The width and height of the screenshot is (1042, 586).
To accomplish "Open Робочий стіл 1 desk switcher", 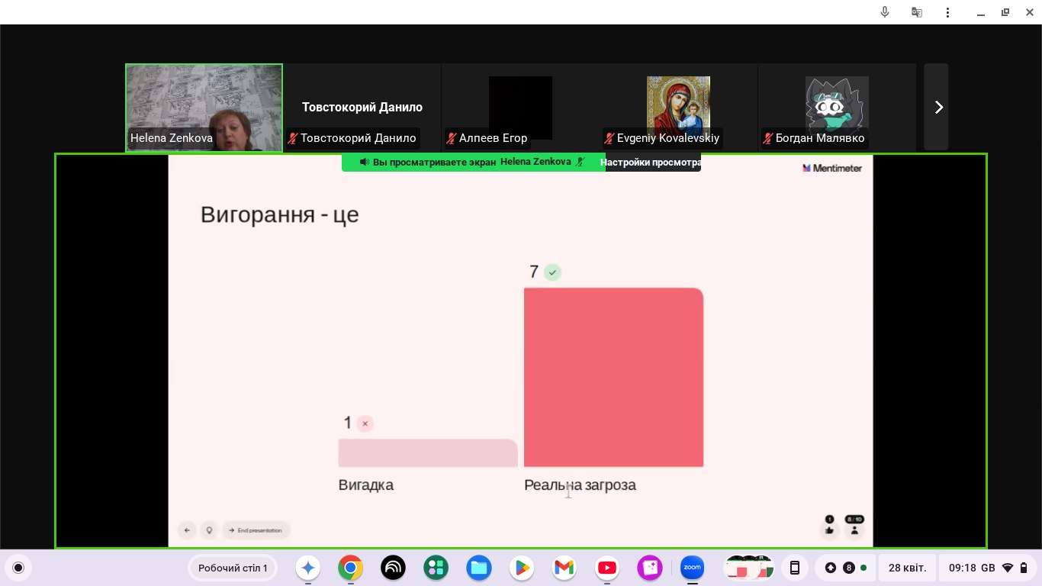I will (x=233, y=568).
